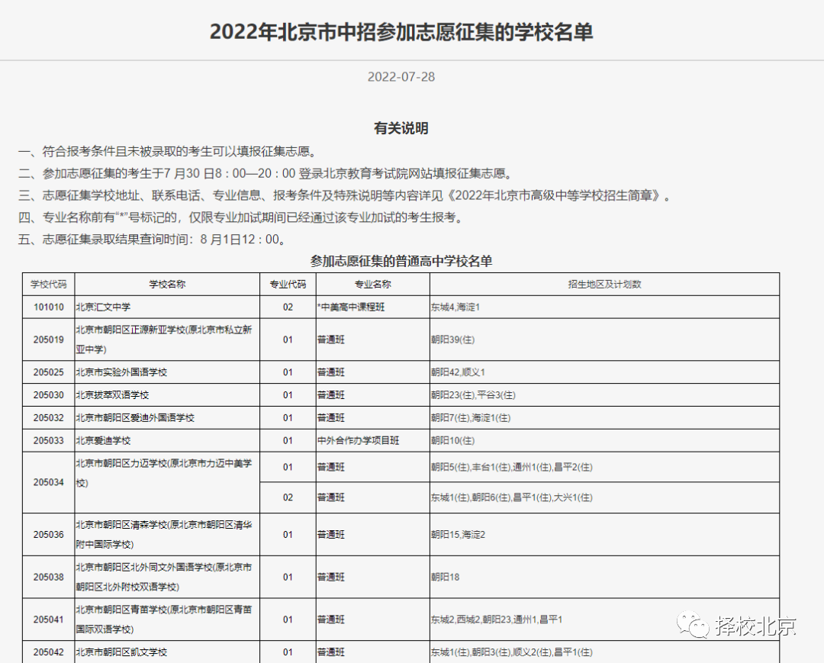Click the cell 朝阳39(住)
Image resolution: width=824 pixels, height=663 pixels.
tap(452, 340)
